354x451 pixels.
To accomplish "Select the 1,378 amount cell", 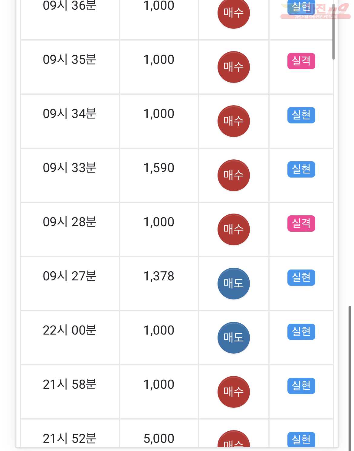I will point(159,283).
